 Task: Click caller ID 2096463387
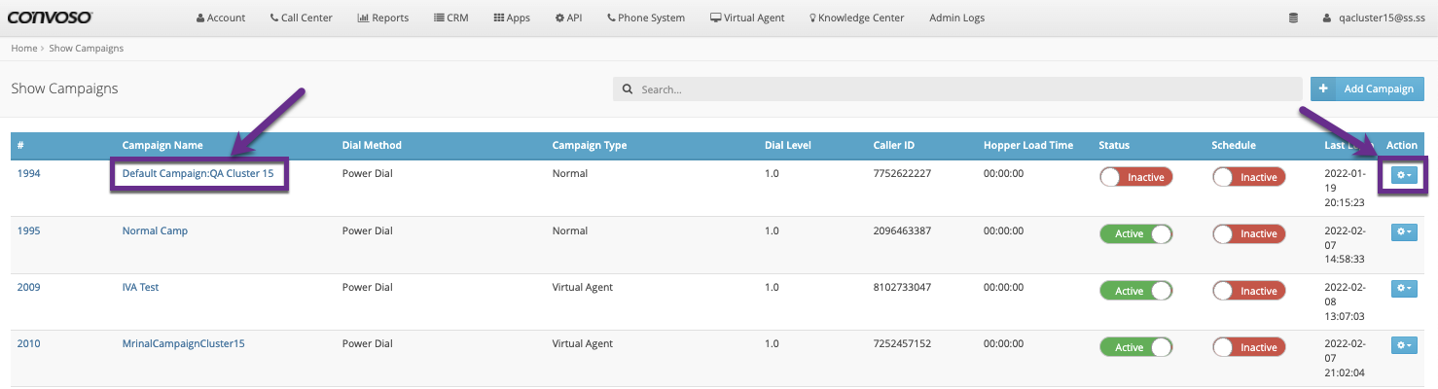point(902,230)
